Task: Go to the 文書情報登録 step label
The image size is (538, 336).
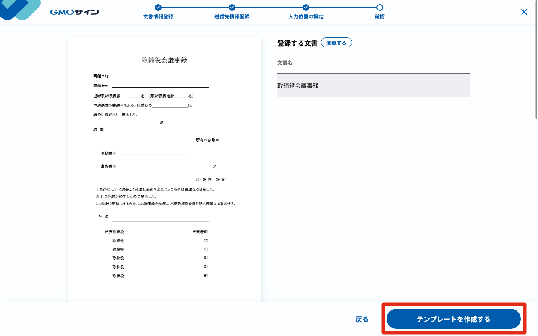Action: (x=158, y=17)
